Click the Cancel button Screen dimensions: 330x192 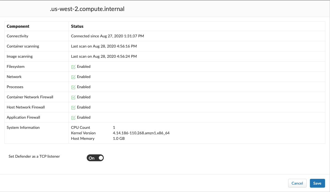tap(297, 183)
